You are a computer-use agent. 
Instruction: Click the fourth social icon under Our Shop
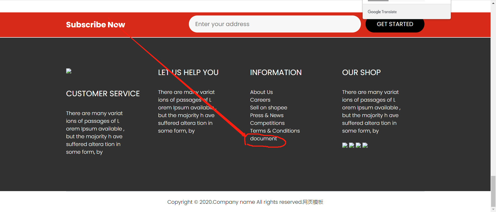[x=365, y=145]
